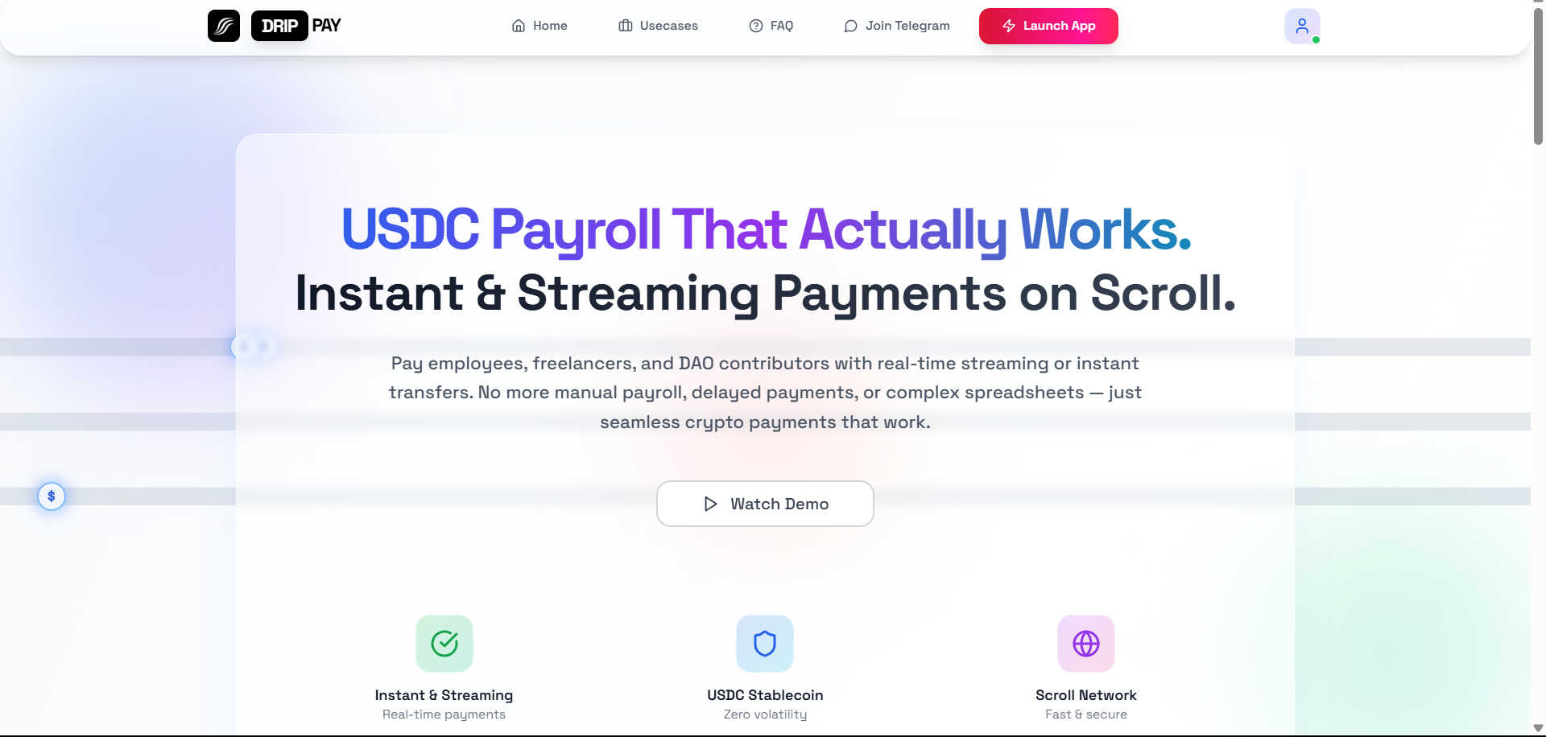Click the green checkmark Instant & Streaming icon
The width and height of the screenshot is (1546, 737).
click(444, 644)
